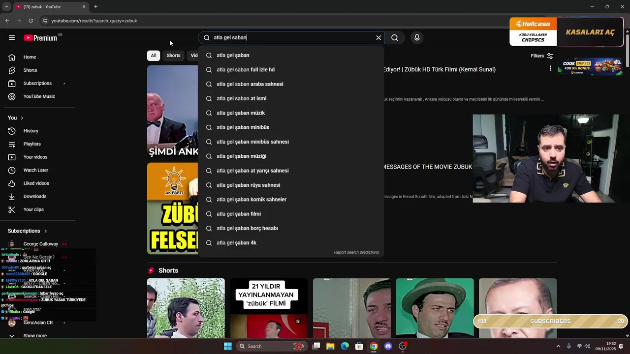Open Microsoft Edge from the taskbar
The image size is (630, 354).
345,346
